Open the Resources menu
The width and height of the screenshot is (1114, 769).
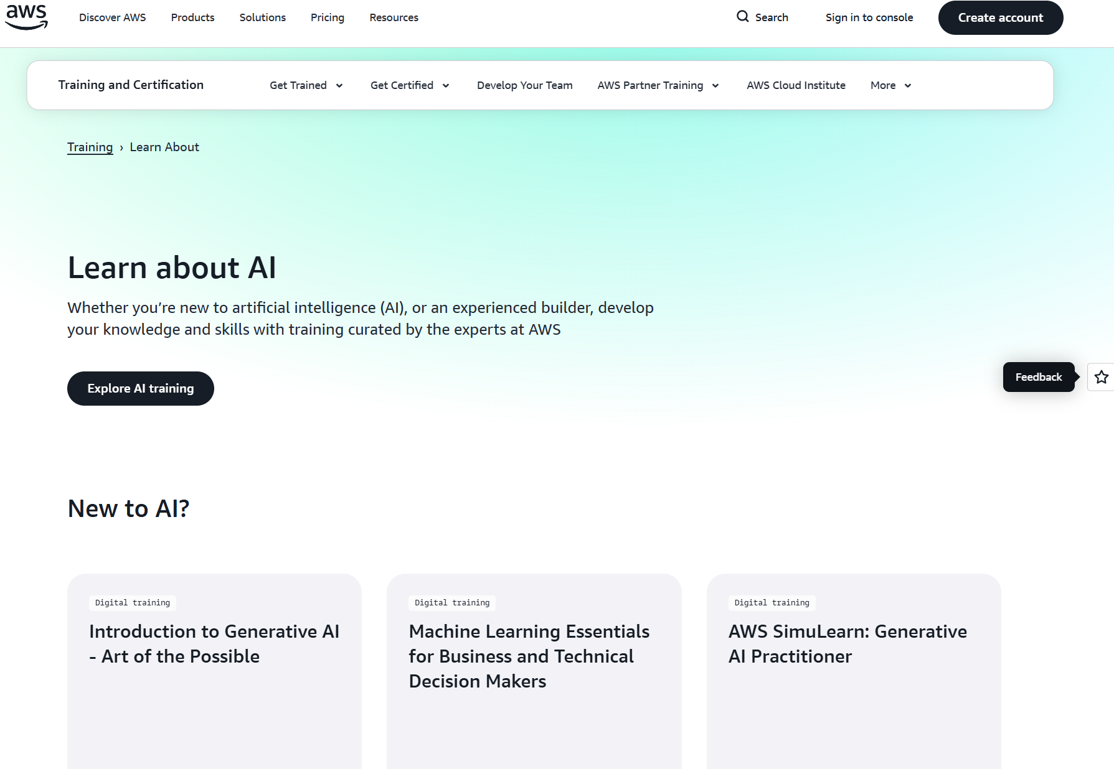[394, 17]
